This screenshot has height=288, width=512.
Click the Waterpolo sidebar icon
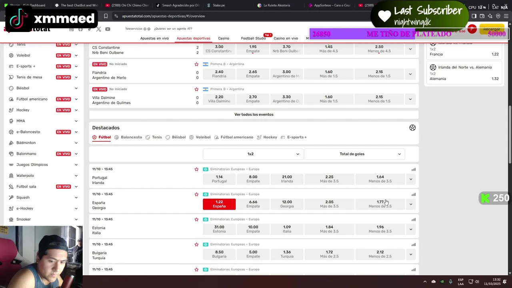tap(11, 176)
